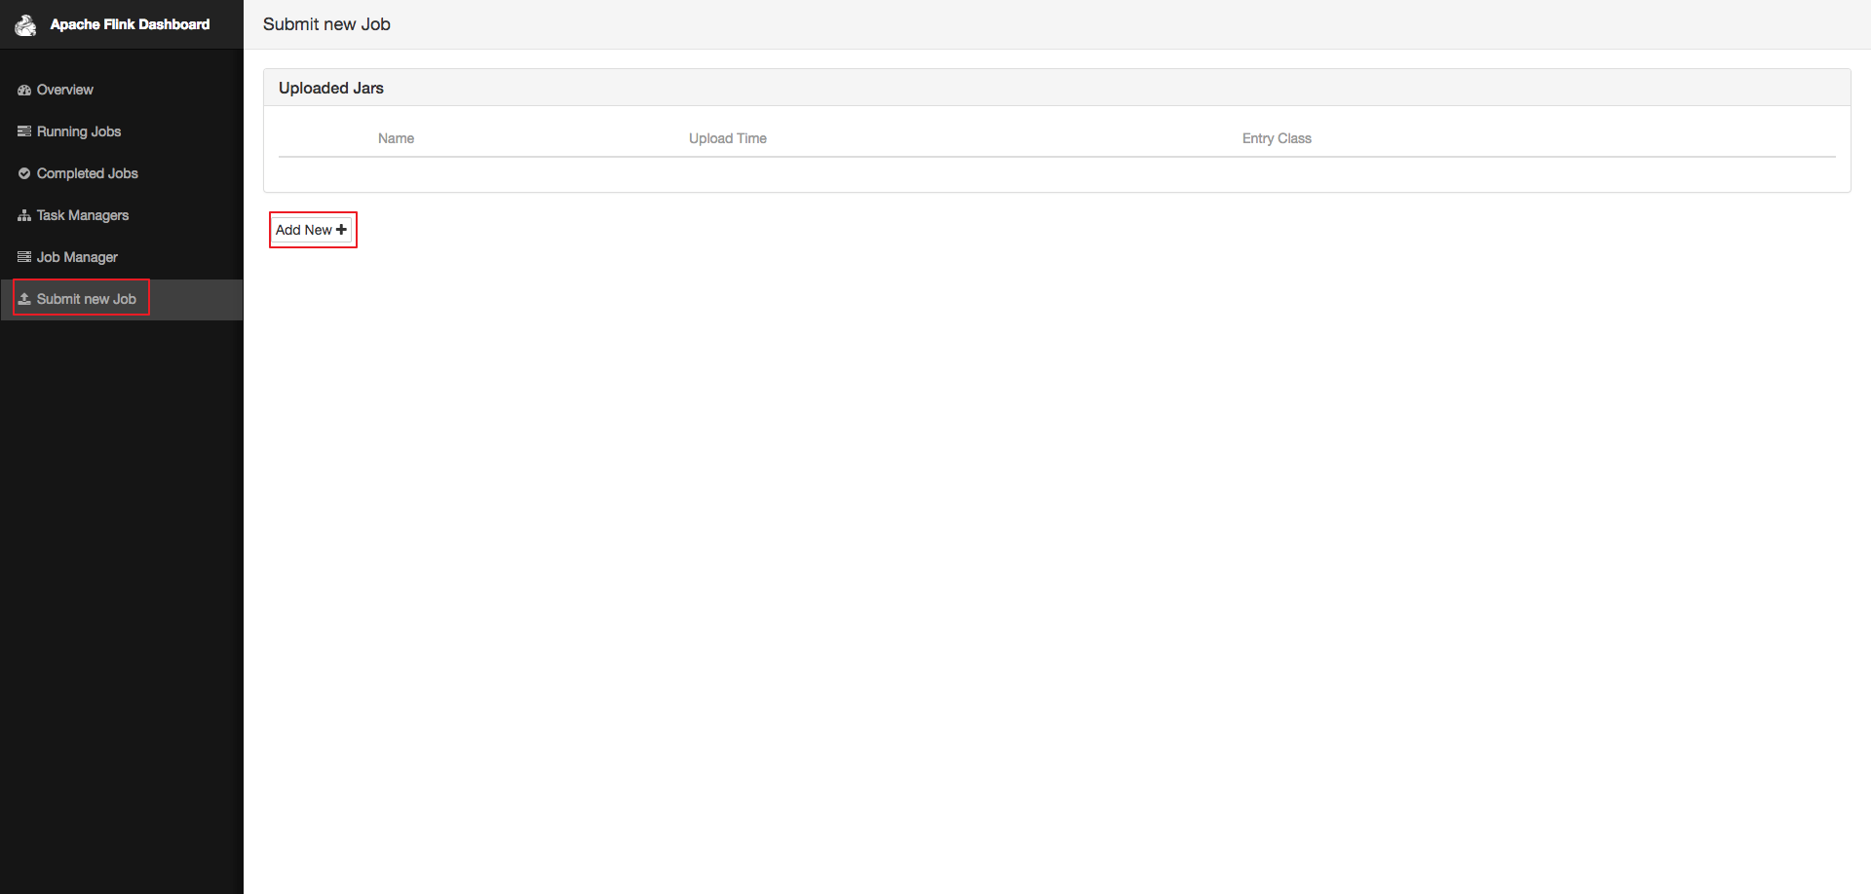Click the Add New button
Viewport: 1871px width, 894px height.
[312, 229]
